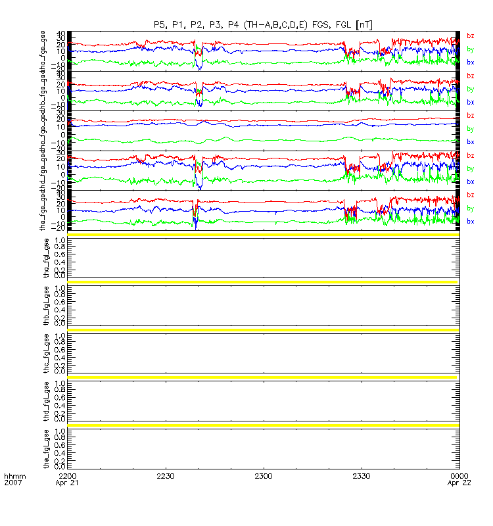The height and width of the screenshot is (526, 493).
Task: Select the bz legend label of the fifth panel
Action: (471, 195)
